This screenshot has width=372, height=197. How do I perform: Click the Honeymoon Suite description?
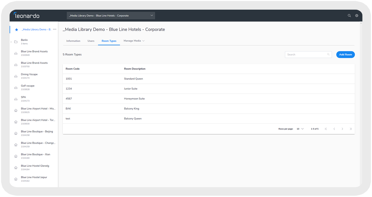(134, 99)
